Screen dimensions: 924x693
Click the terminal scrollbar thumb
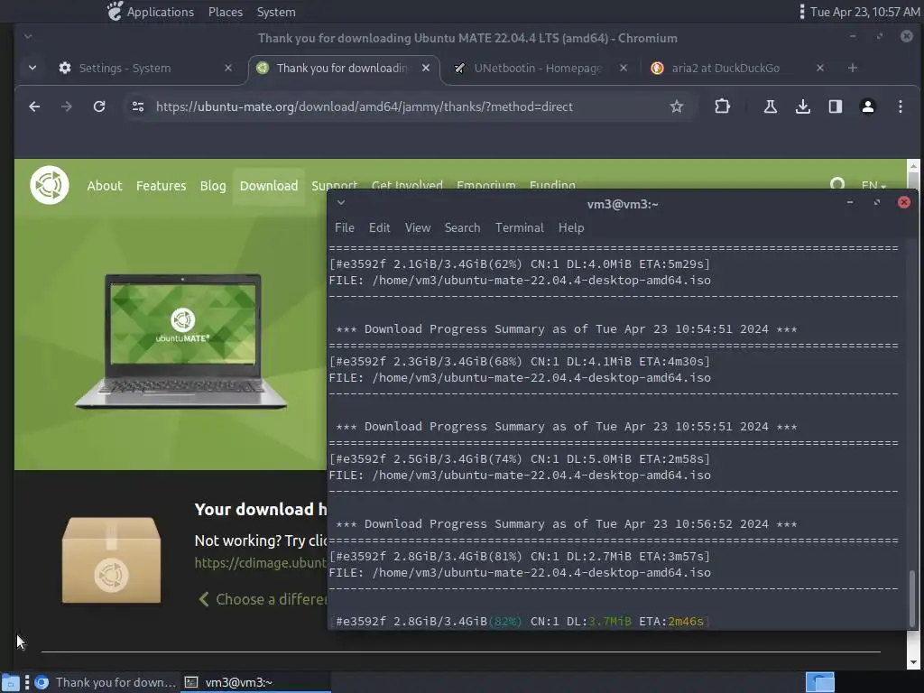[912, 598]
